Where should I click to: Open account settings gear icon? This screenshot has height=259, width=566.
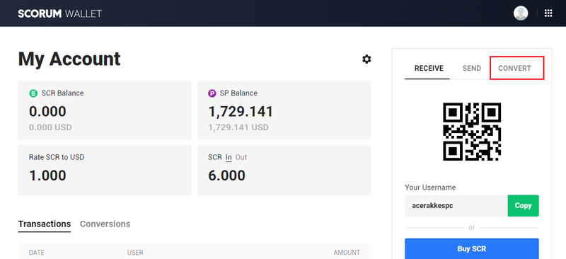(366, 59)
